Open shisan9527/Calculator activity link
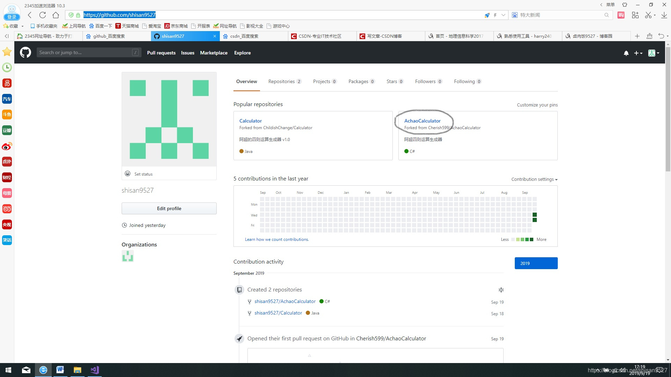 click(x=278, y=313)
